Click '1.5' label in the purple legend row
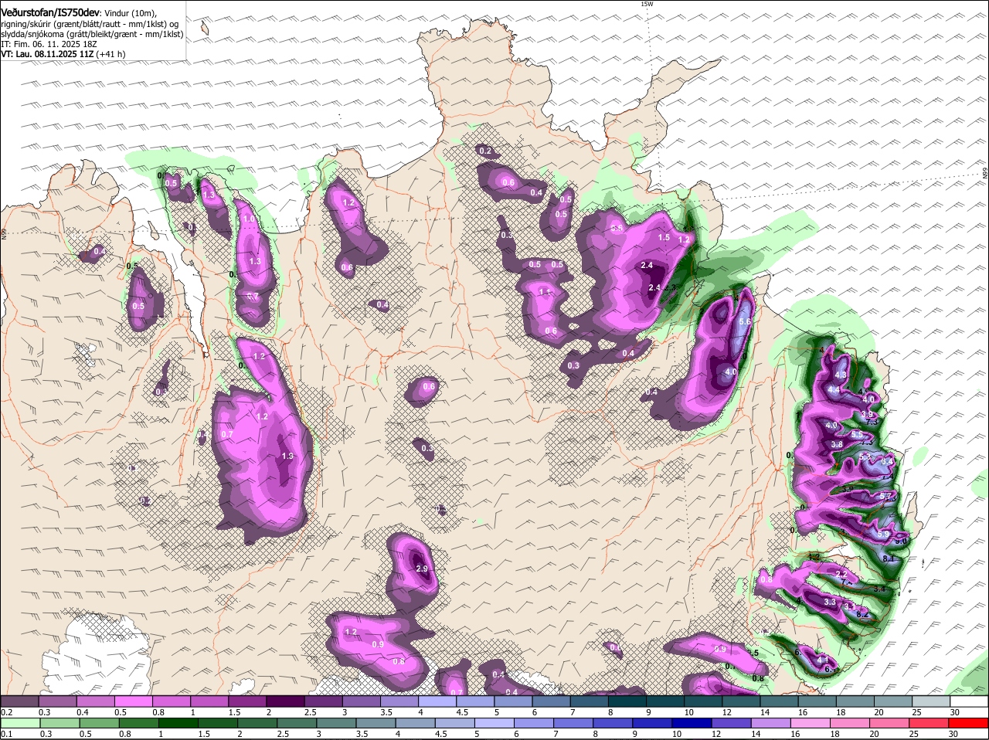989x740 pixels. tap(234, 712)
